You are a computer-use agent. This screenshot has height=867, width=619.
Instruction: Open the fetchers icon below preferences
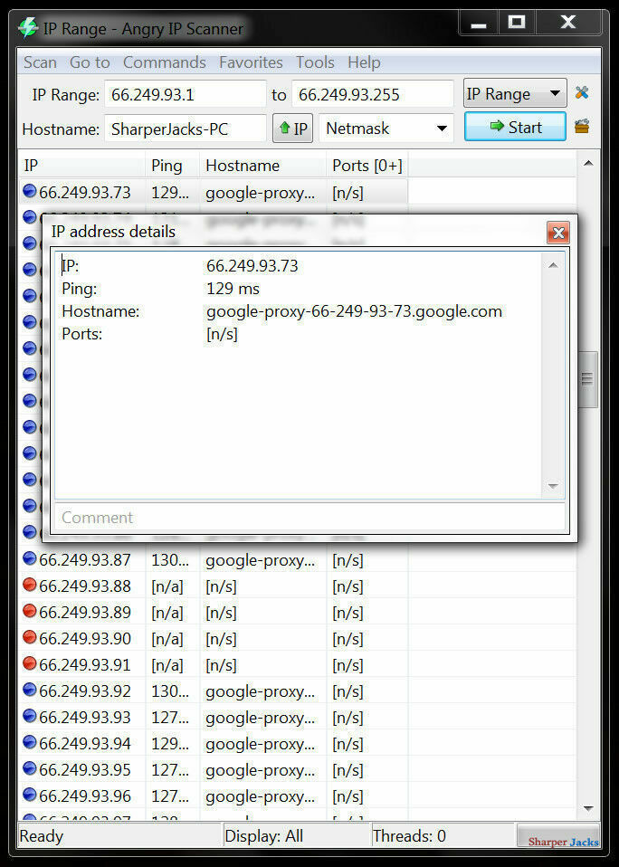(x=581, y=127)
